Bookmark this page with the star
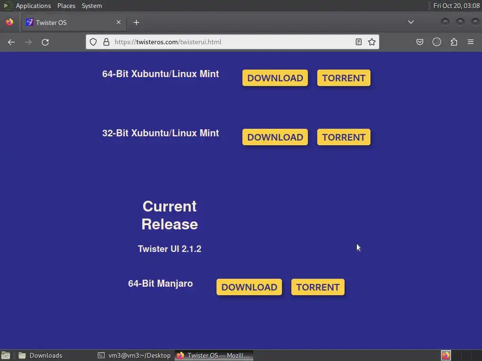The image size is (482, 361). click(372, 42)
